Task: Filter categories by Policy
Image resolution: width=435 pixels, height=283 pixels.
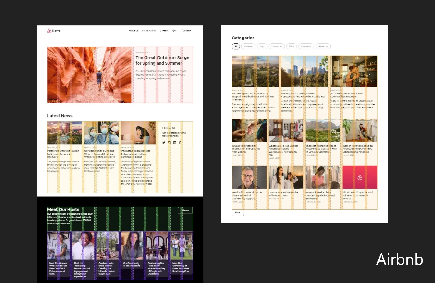Action: click(291, 46)
